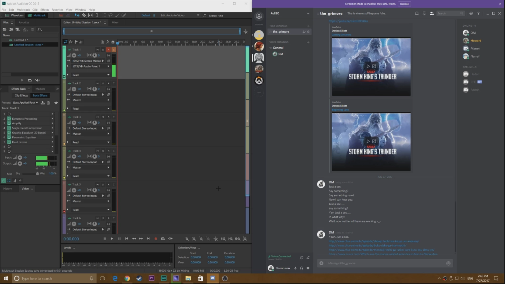Open Track 1 output VB-Audio Point dropdown
The image size is (505, 284).
(x=91, y=66)
